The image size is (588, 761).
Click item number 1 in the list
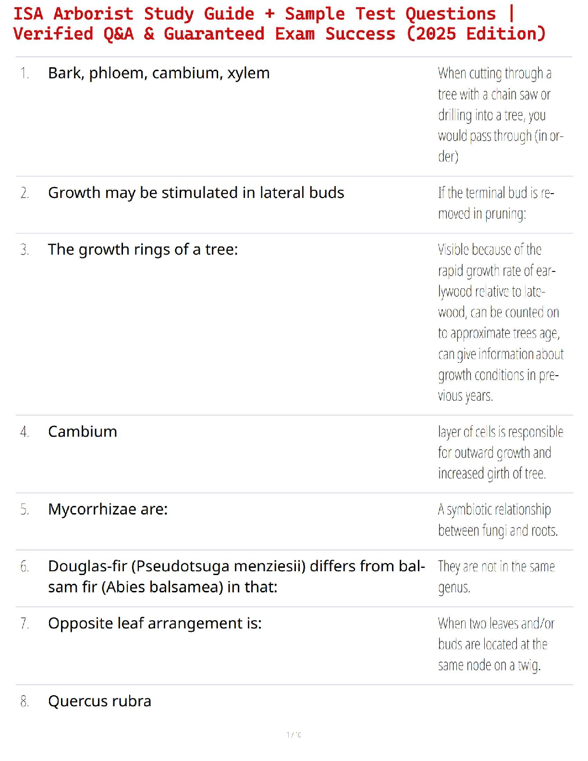coord(25,74)
